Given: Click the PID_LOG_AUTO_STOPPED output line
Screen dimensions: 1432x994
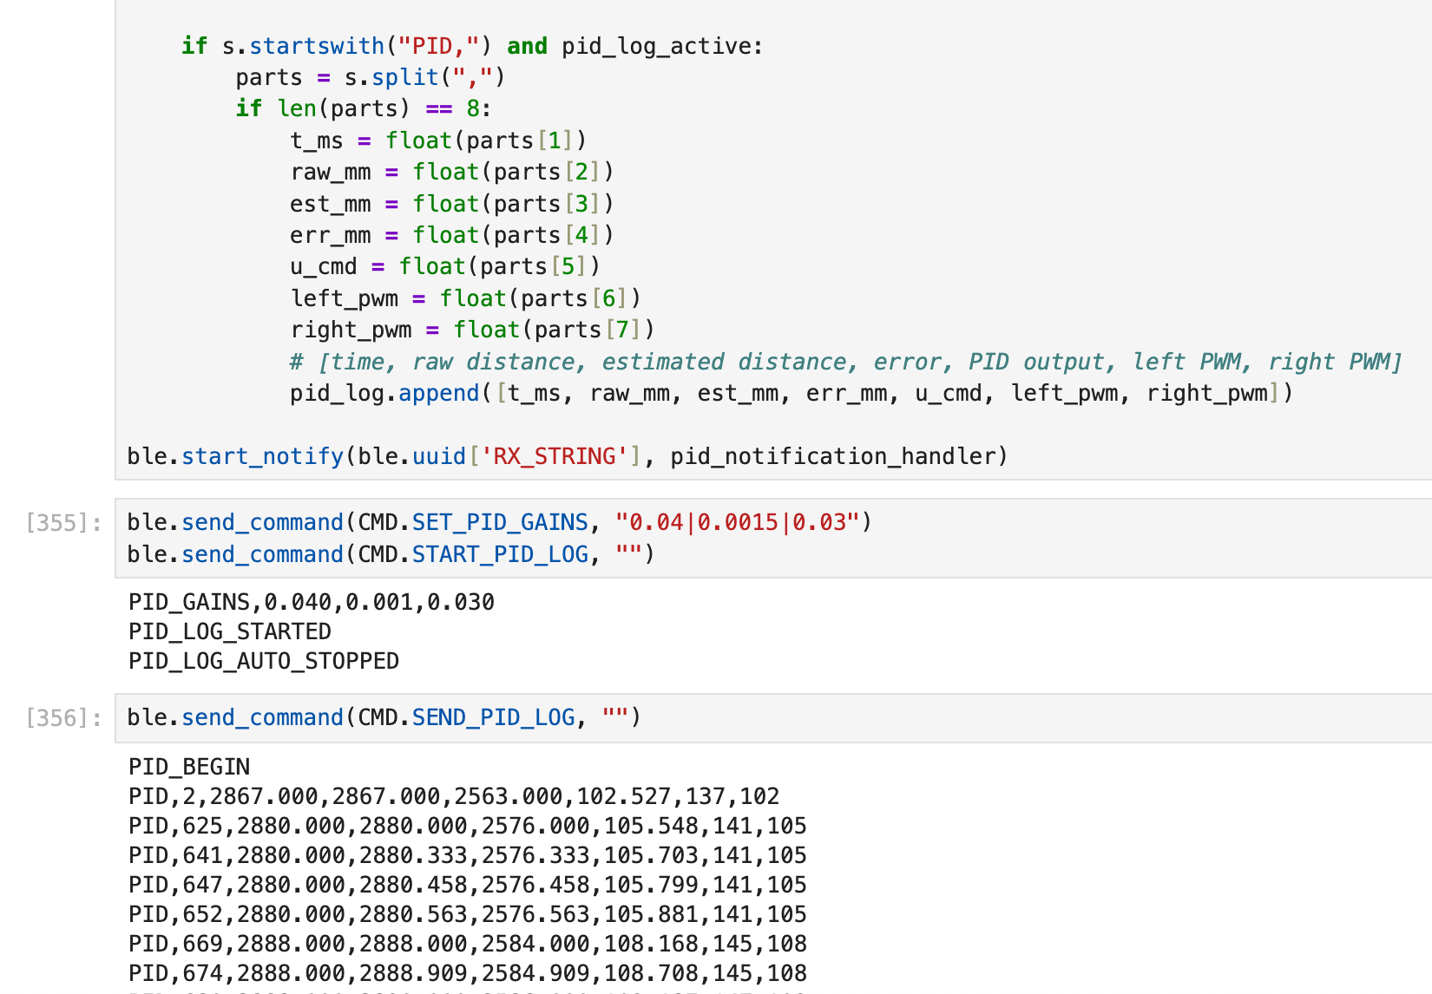Looking at the screenshot, I should (x=264, y=661).
